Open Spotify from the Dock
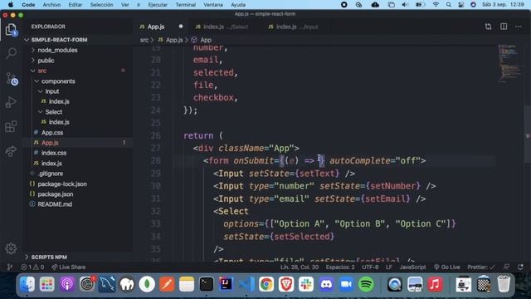 coord(365,284)
